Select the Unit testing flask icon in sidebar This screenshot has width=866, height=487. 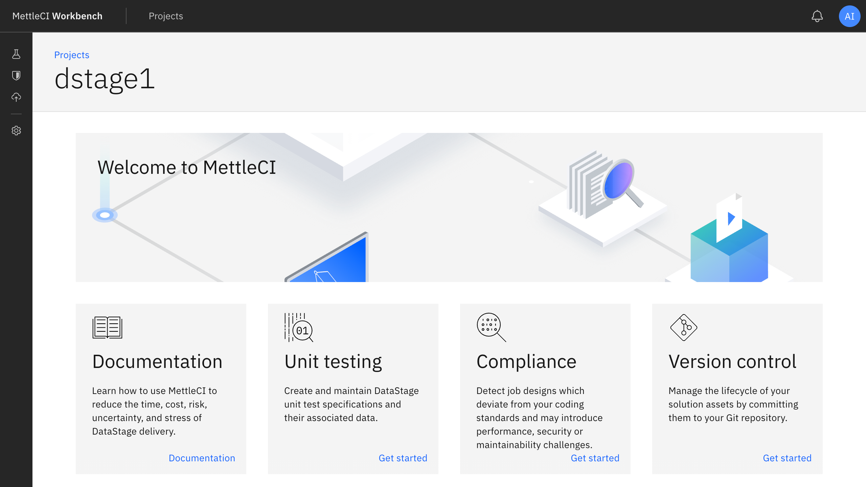click(16, 54)
